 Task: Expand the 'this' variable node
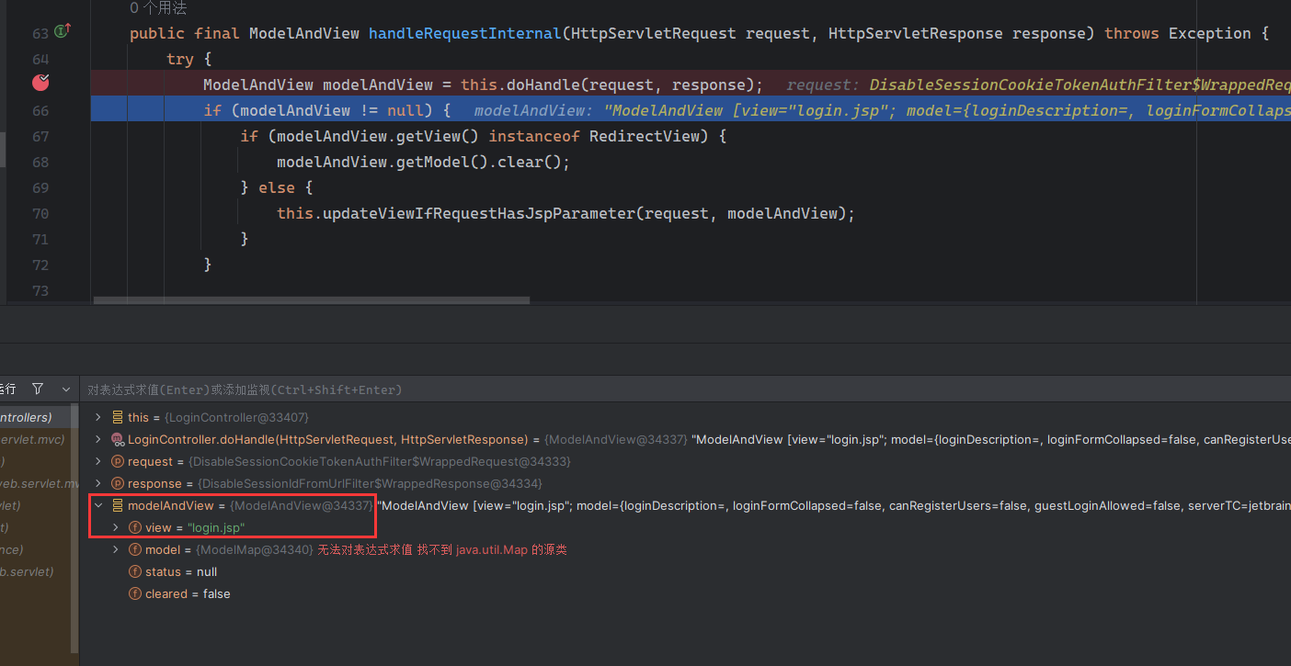coord(98,417)
